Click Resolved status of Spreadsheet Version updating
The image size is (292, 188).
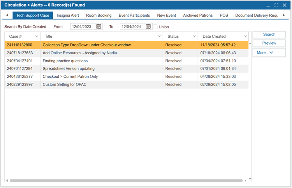(173, 68)
